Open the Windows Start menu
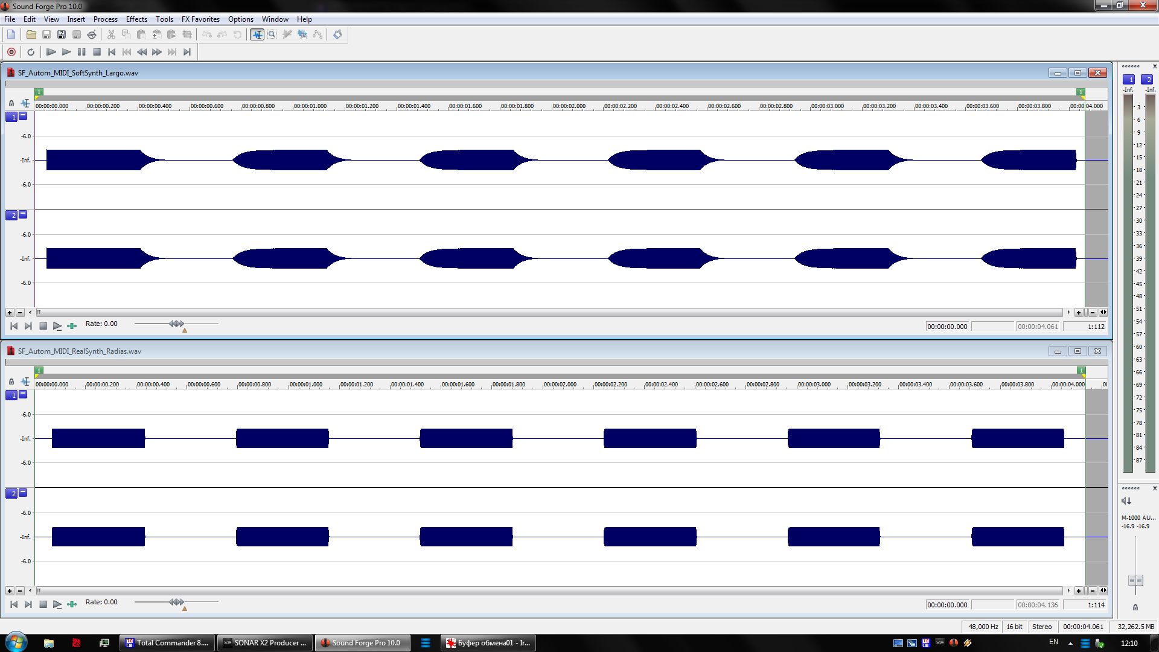 coord(16,642)
